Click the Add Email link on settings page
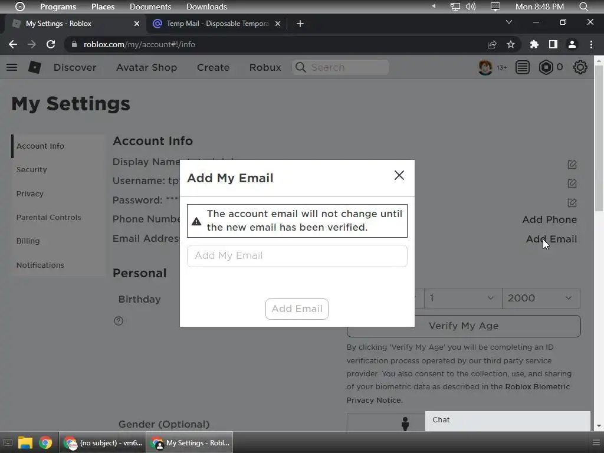This screenshot has height=453, width=604. (552, 239)
